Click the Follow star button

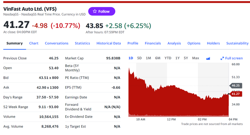tap(102, 12)
